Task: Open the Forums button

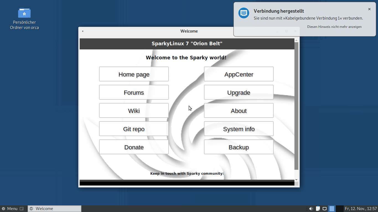Action: 134,92
